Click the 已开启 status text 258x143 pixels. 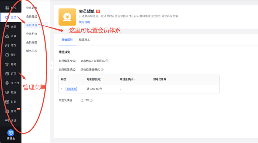[x=85, y=100]
